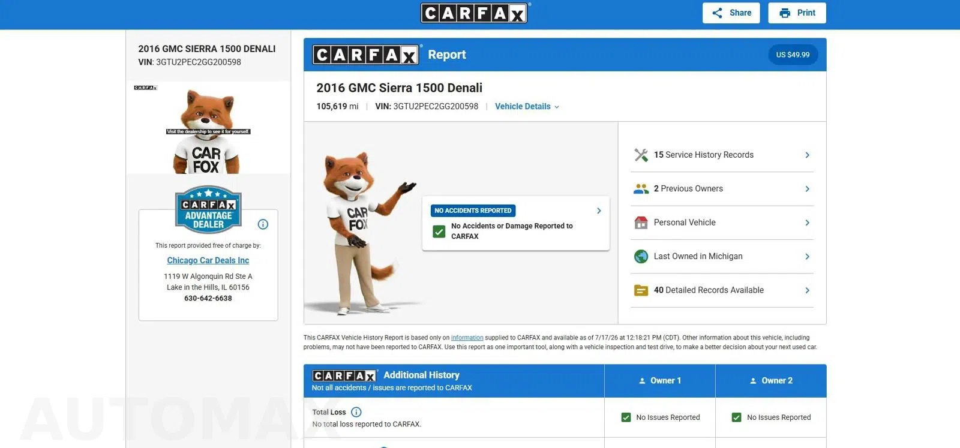Screen dimensions: 960x448
Task: Click the CARFAX logo in Additional History header
Action: coord(344,375)
